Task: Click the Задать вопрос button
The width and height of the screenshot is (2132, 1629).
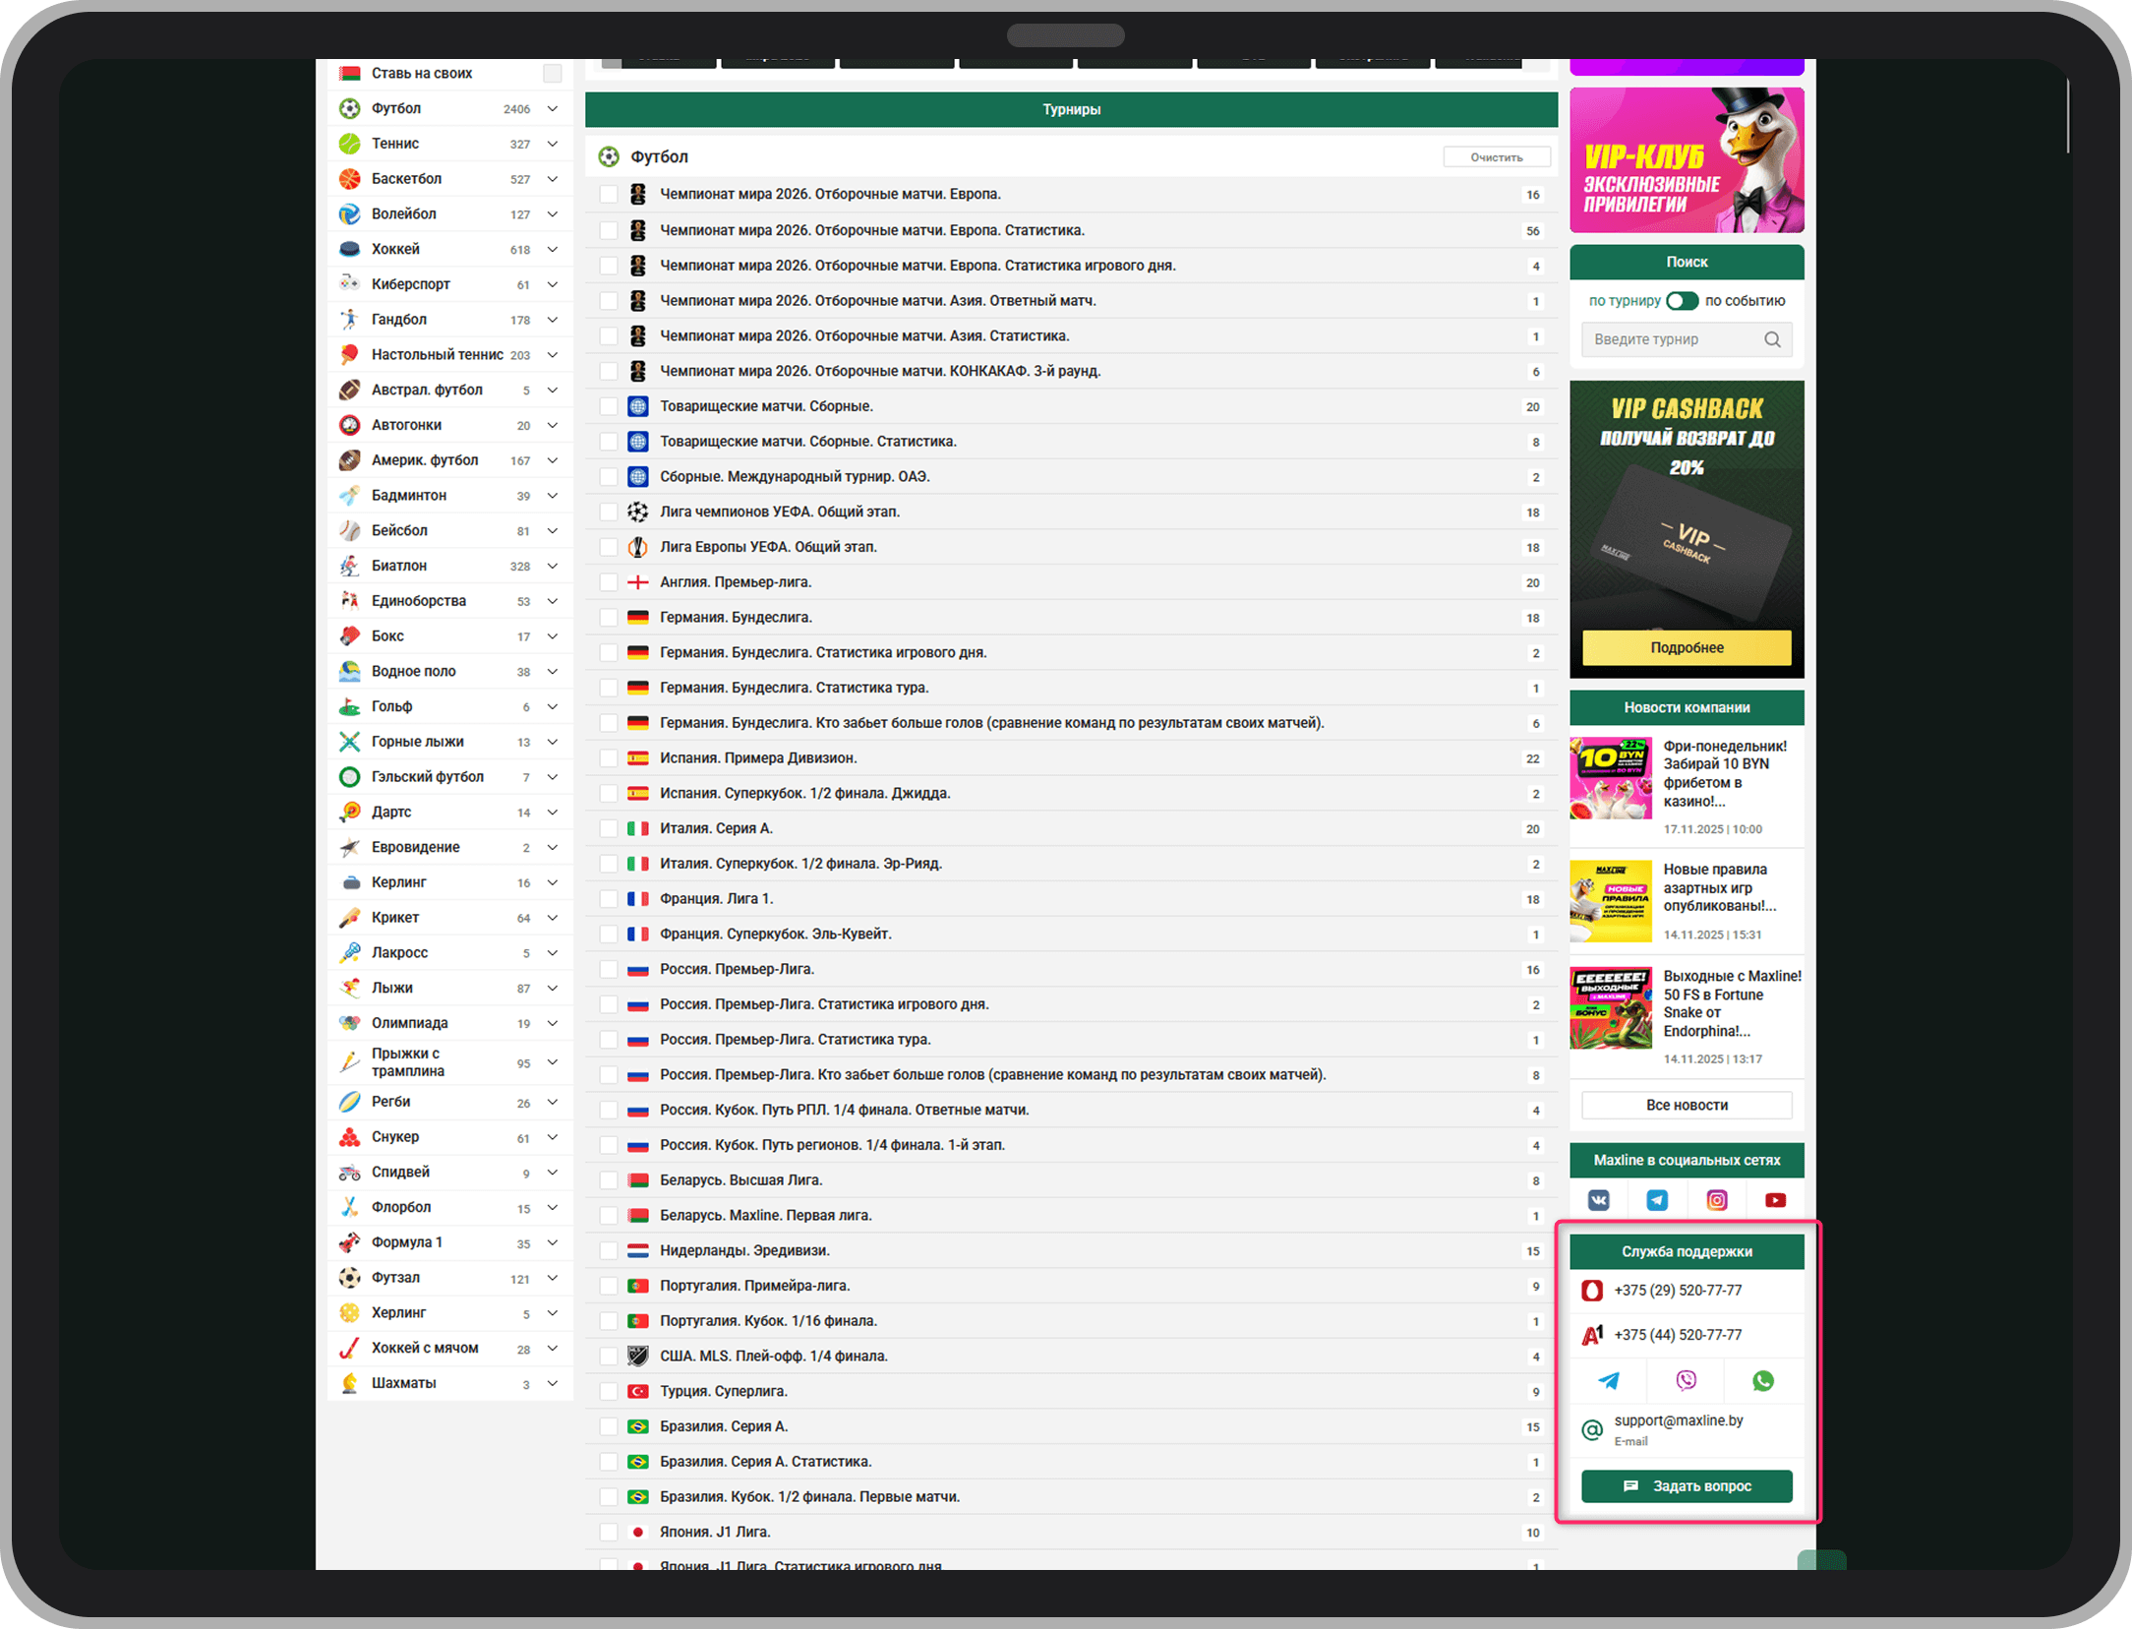Action: (x=1687, y=1485)
